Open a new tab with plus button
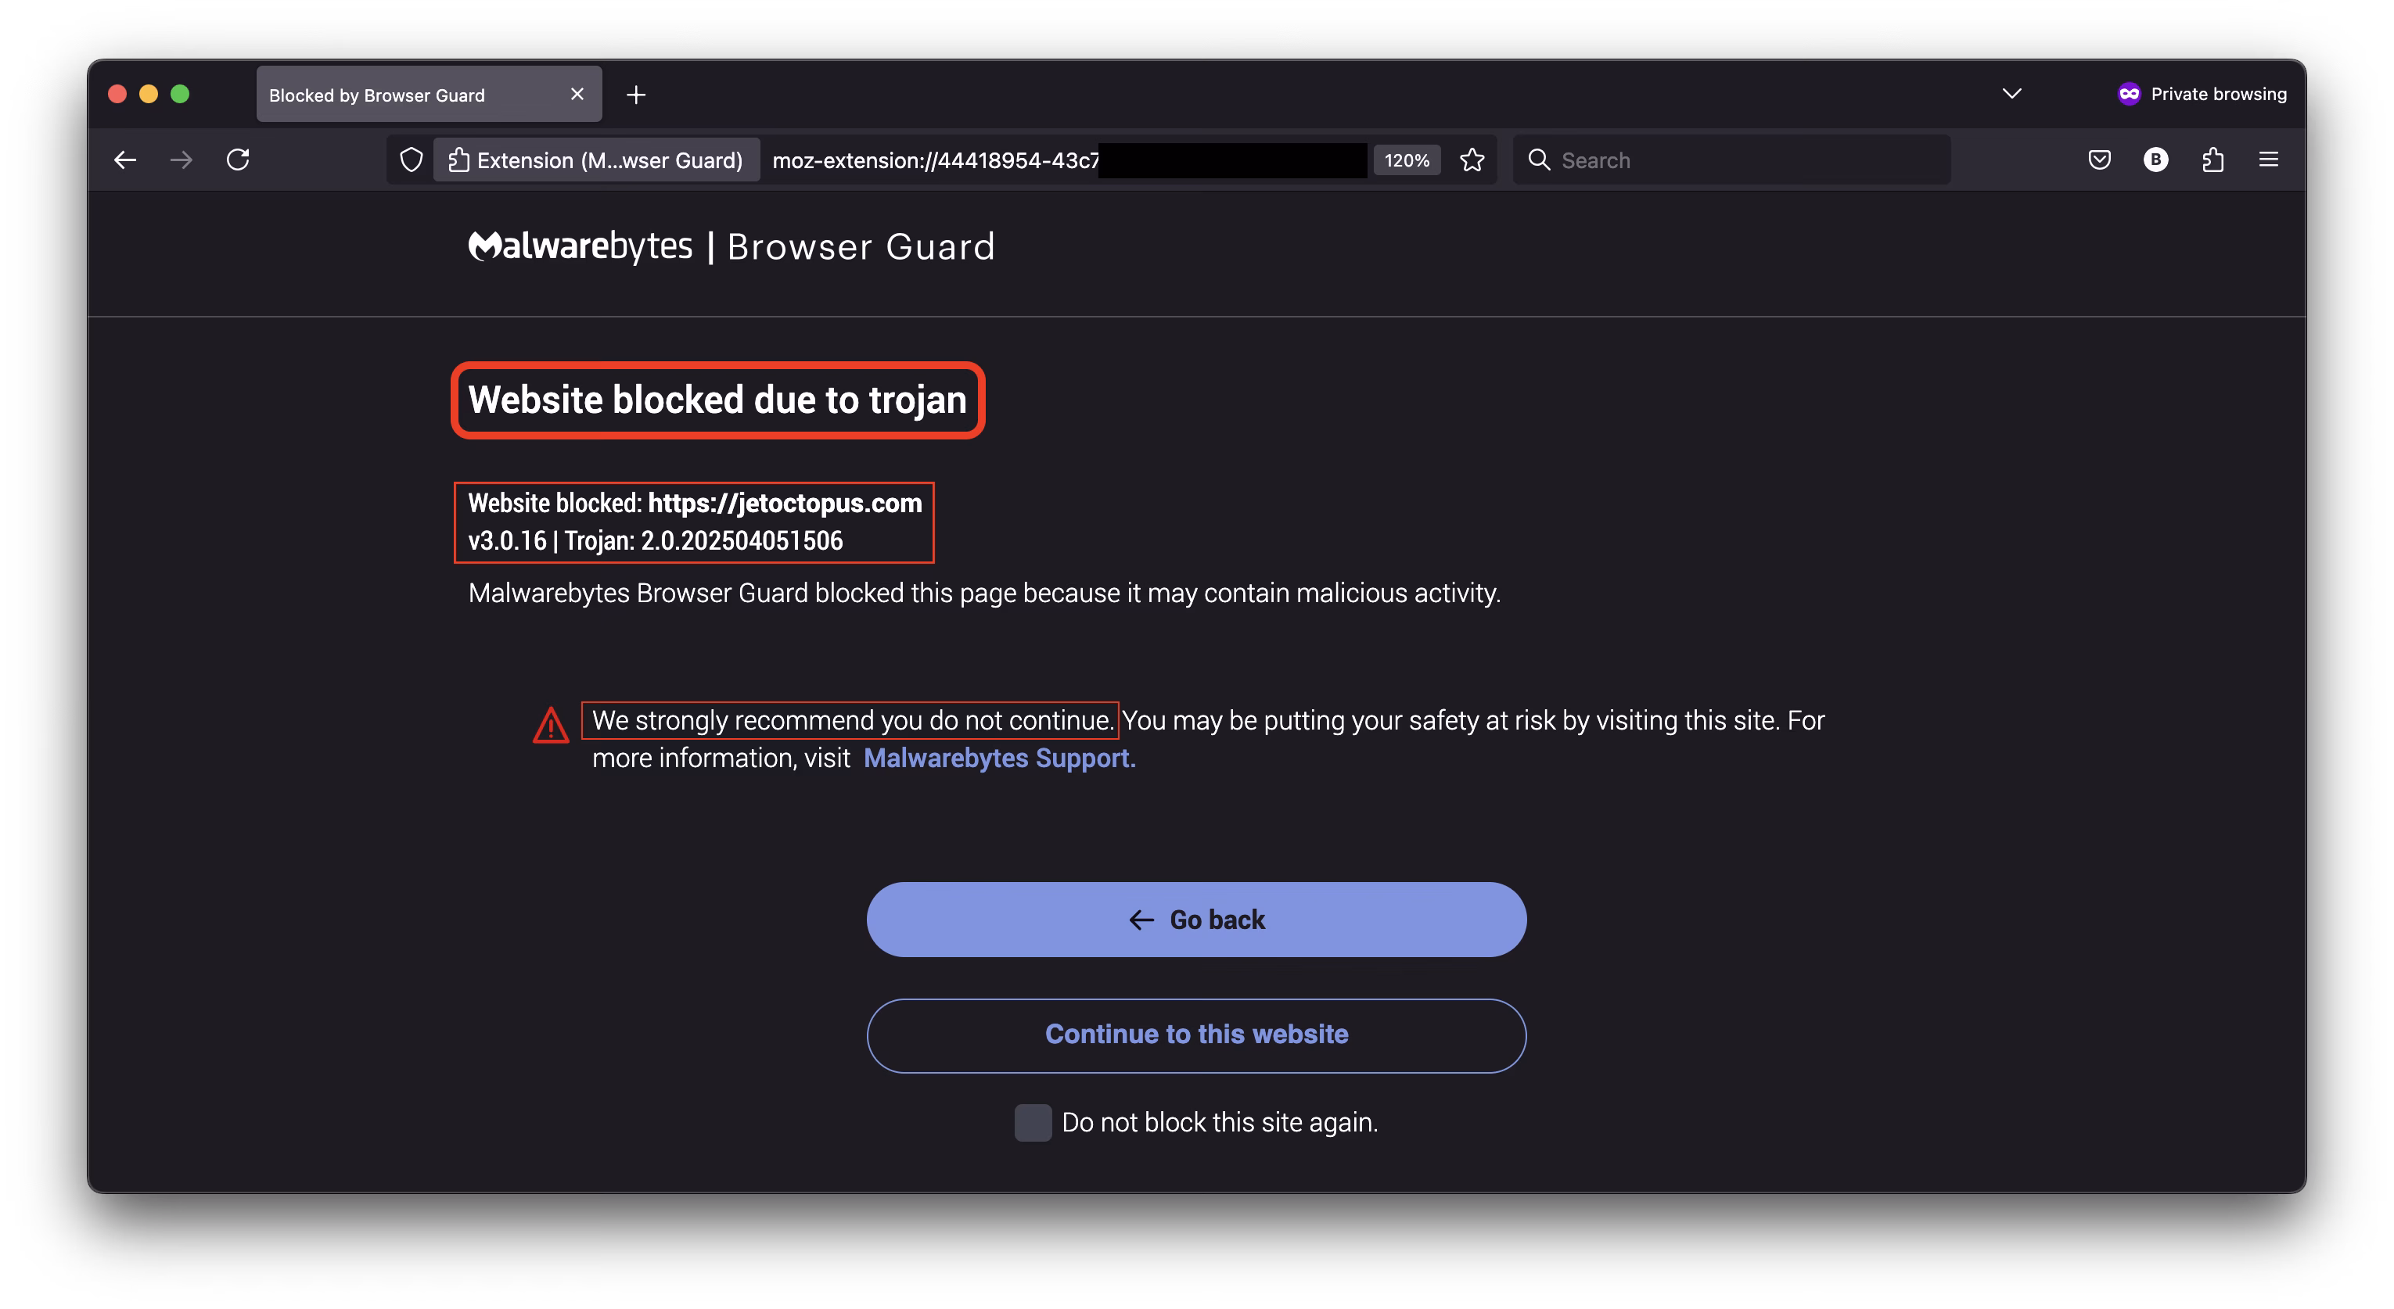This screenshot has height=1309, width=2394. pos(636,95)
